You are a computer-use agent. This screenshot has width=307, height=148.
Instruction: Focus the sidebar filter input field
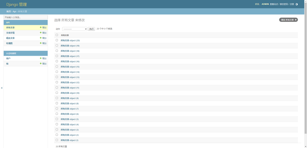click(26, 17)
